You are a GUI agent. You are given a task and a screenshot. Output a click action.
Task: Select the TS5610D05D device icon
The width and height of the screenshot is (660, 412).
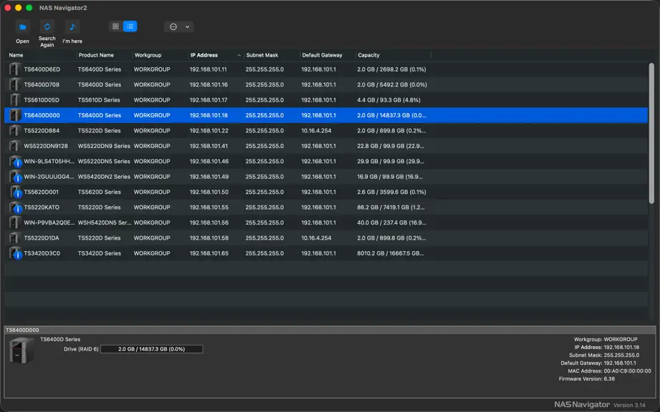(x=15, y=99)
